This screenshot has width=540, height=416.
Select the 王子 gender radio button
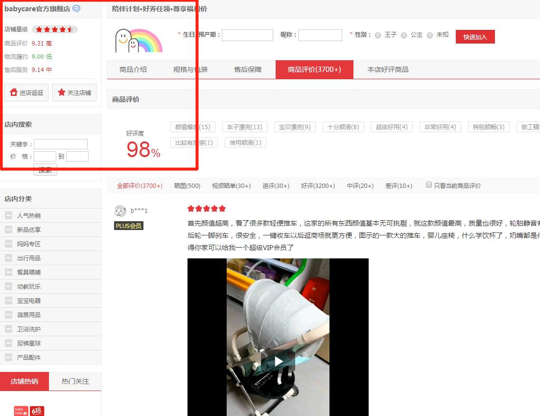click(377, 35)
